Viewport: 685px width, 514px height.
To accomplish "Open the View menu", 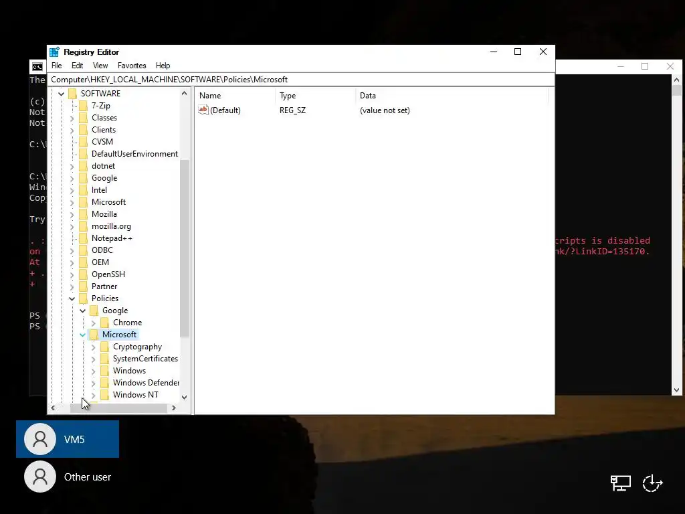I will (x=100, y=66).
